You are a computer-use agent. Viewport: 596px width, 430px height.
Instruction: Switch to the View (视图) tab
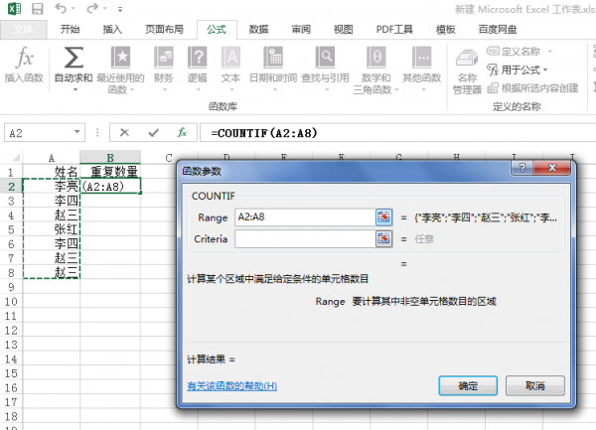pyautogui.click(x=344, y=29)
